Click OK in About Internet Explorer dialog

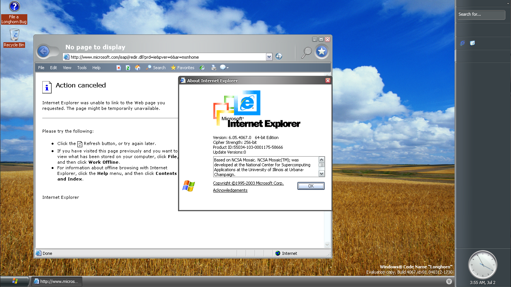311,186
